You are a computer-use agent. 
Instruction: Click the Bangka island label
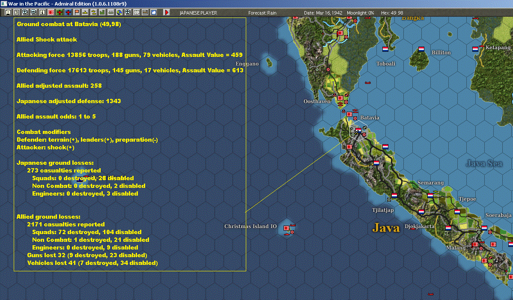click(412, 18)
